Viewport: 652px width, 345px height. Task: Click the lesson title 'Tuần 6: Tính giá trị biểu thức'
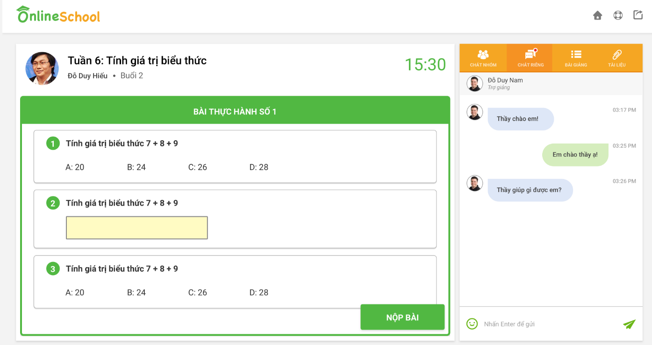coord(137,61)
